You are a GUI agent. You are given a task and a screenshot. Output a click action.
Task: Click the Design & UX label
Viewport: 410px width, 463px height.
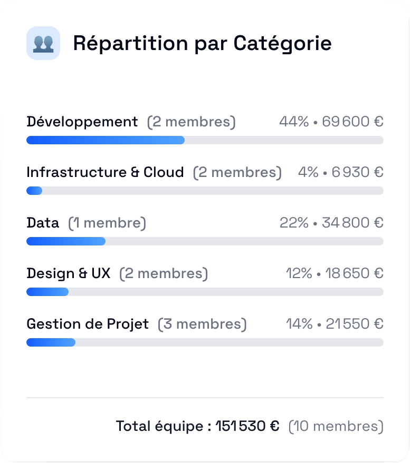click(x=69, y=273)
